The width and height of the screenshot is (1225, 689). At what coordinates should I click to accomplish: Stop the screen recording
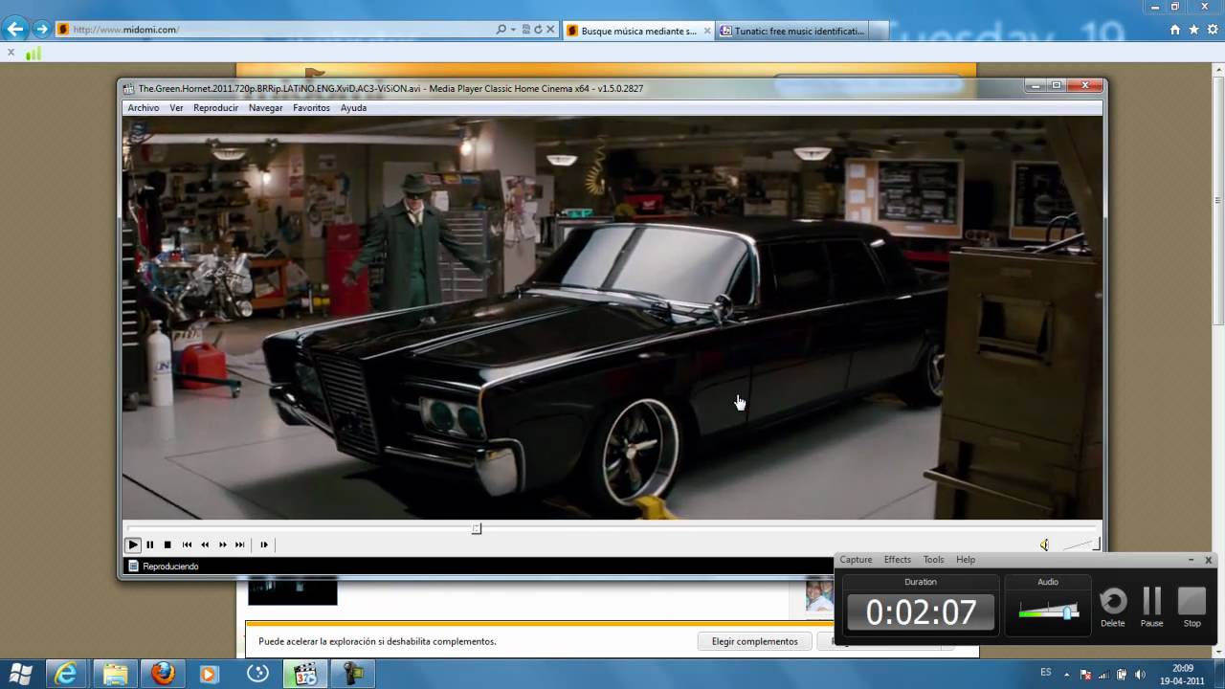pos(1192,607)
